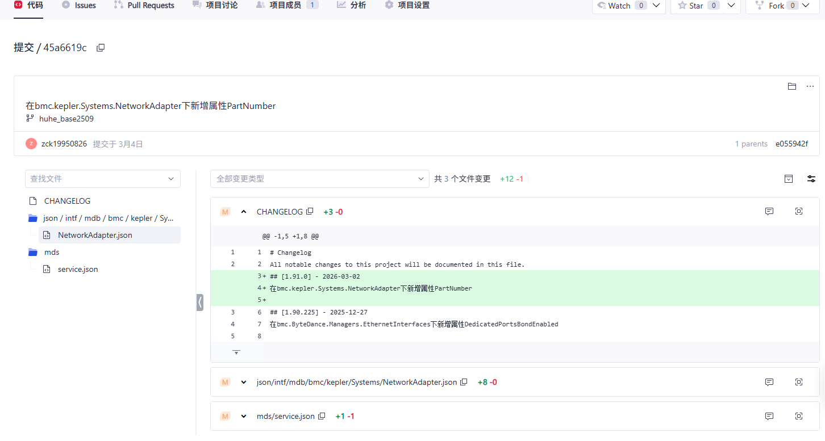This screenshot has height=441, width=825.
Task: Click added line '## [1.91.0] - 2026-03-02'
Action: 315,276
